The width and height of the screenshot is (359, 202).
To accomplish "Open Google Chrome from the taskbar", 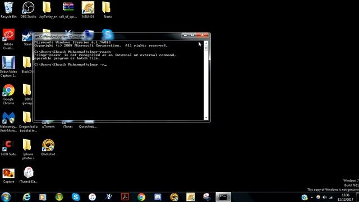I will coord(141,197).
